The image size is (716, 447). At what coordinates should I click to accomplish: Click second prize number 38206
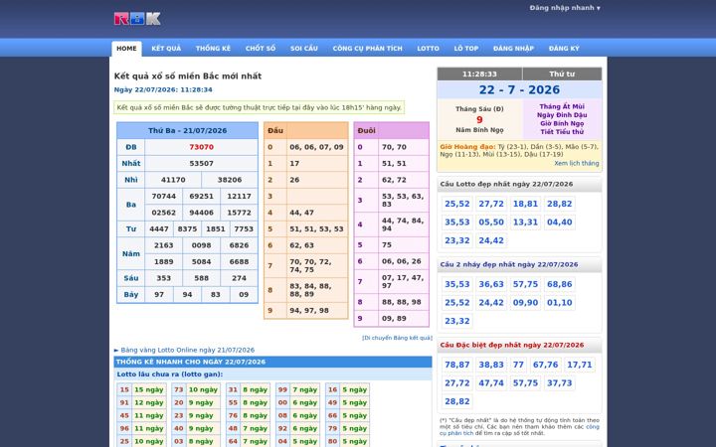(x=230, y=180)
